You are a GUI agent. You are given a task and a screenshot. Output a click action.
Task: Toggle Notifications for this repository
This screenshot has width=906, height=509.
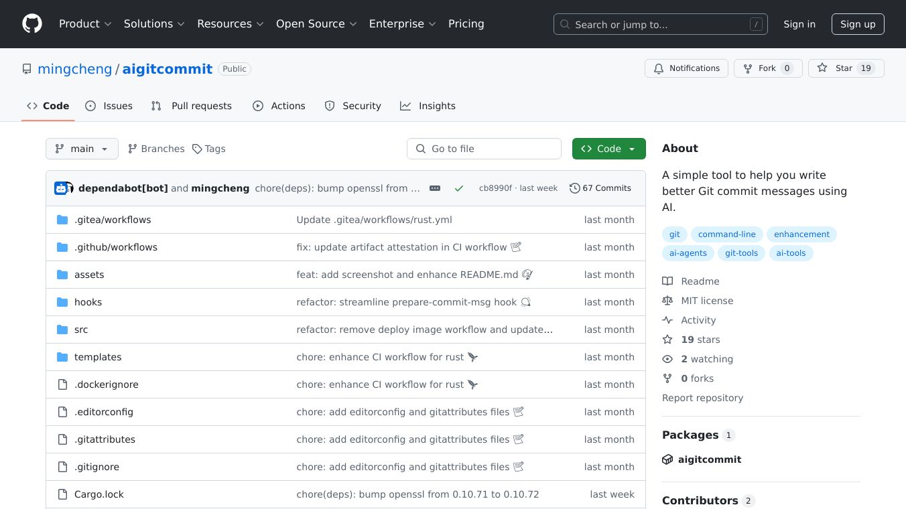pos(686,68)
